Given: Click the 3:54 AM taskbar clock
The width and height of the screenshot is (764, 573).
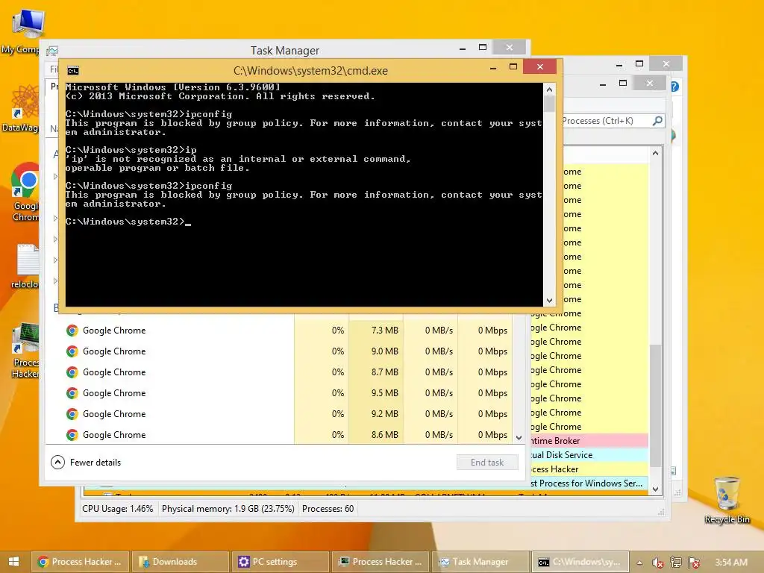Looking at the screenshot, I should (731, 563).
